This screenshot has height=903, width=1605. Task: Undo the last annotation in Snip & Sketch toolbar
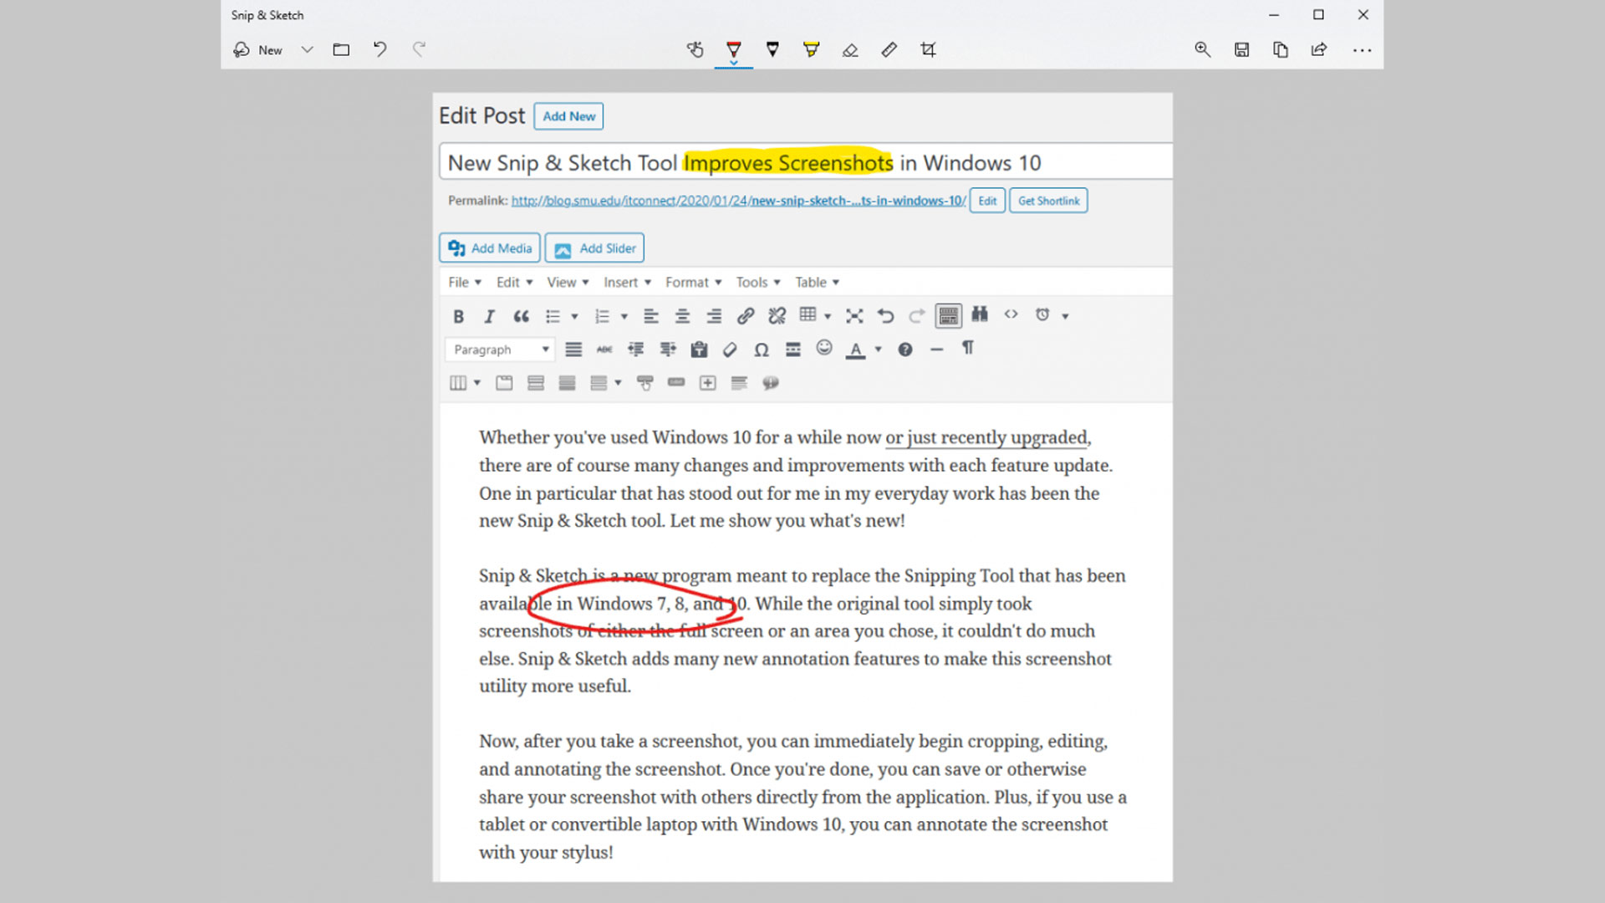click(x=380, y=49)
